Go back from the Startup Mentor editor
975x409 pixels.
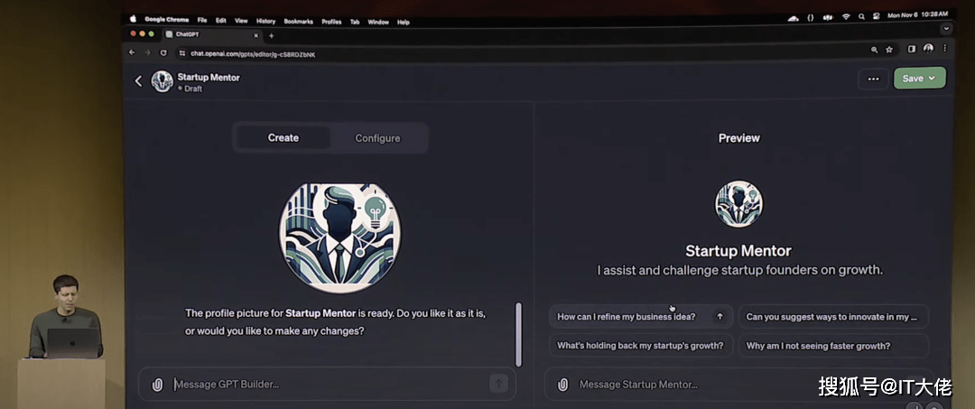coord(139,80)
